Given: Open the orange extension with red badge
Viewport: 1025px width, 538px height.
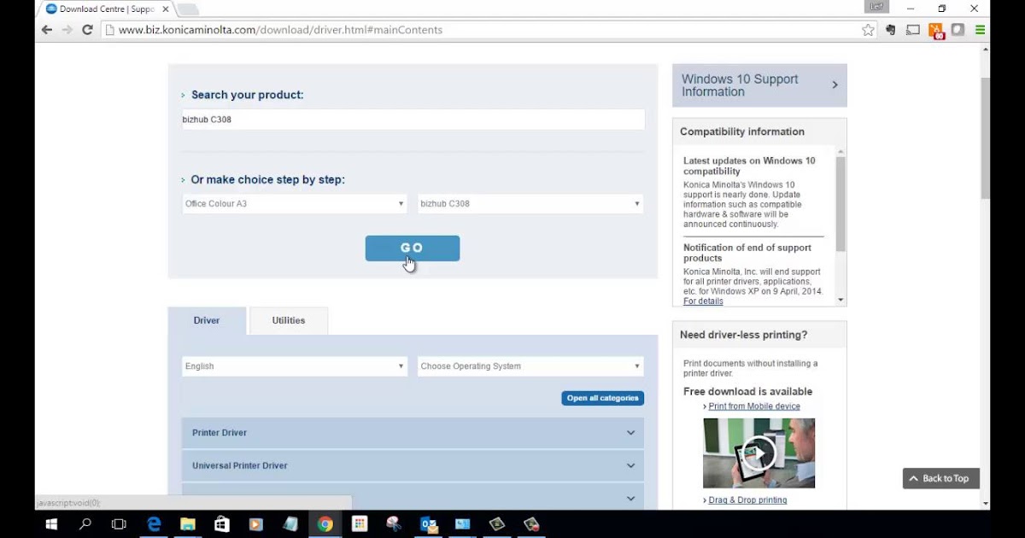Looking at the screenshot, I should pos(936,31).
